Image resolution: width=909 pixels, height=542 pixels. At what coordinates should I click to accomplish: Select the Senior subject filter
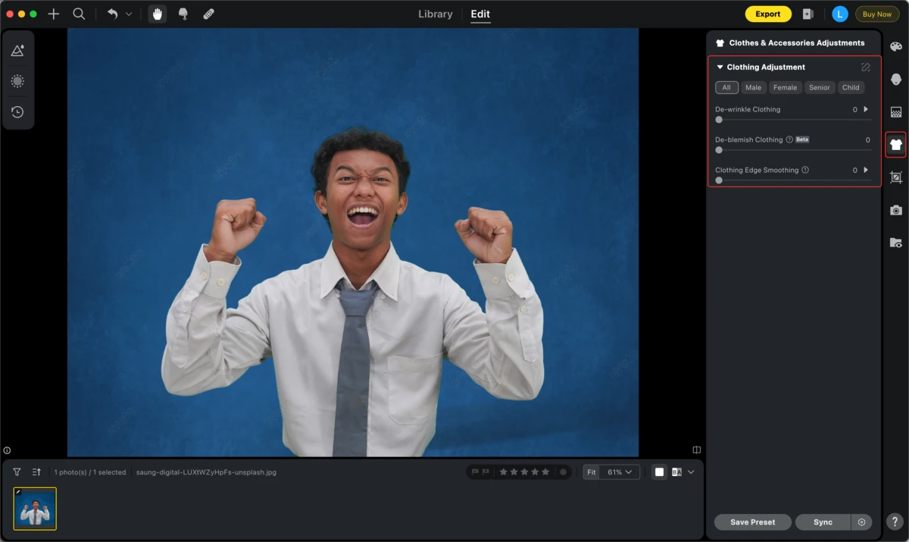[x=820, y=87]
